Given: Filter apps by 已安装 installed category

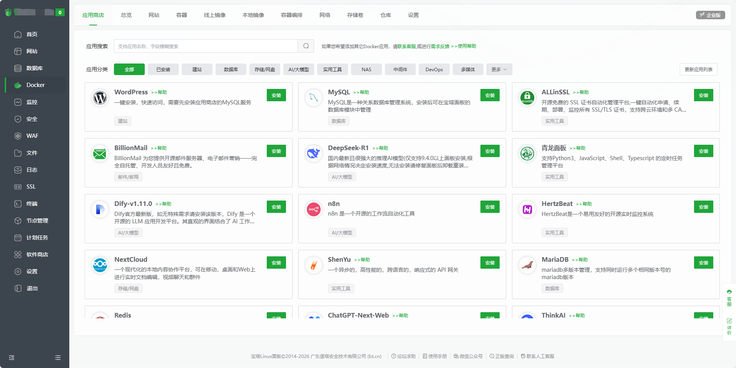Looking at the screenshot, I should tap(163, 69).
